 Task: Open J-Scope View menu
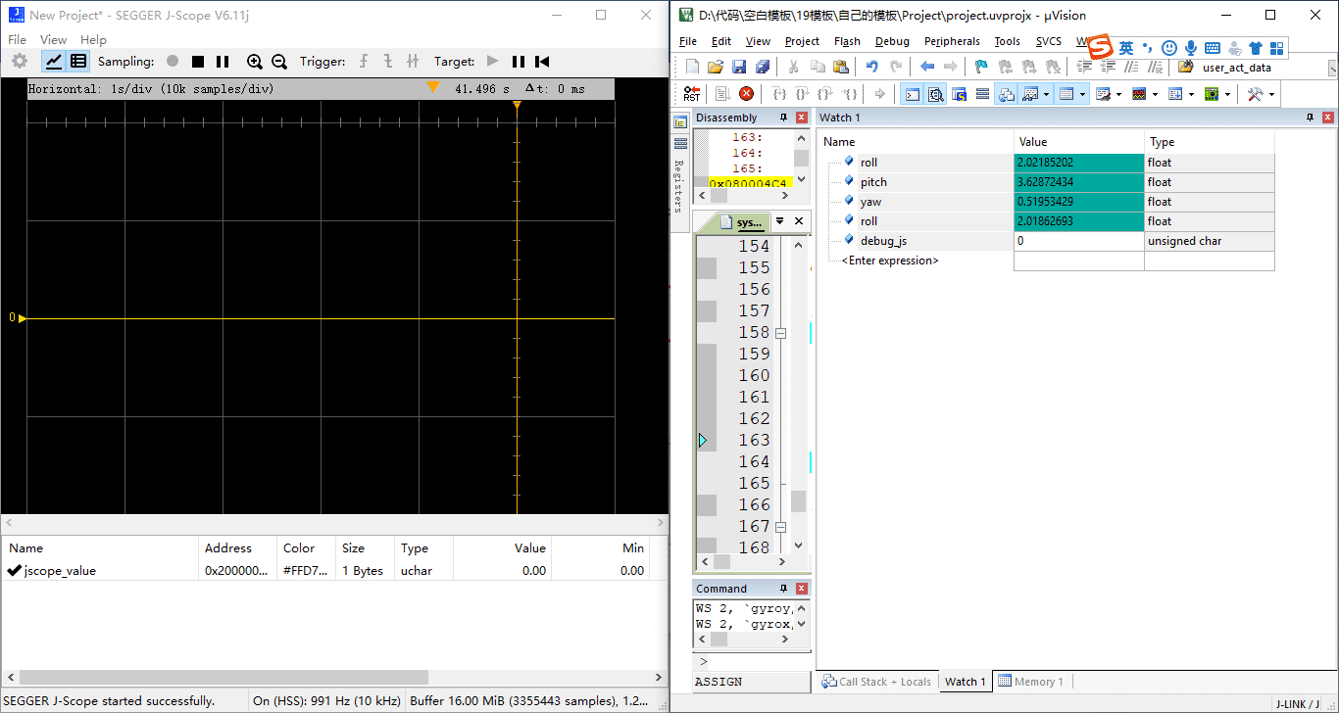pos(53,40)
